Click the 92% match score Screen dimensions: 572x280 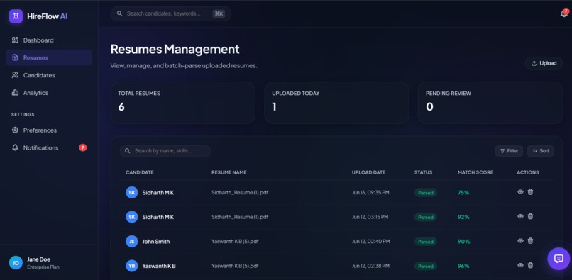pyautogui.click(x=463, y=217)
